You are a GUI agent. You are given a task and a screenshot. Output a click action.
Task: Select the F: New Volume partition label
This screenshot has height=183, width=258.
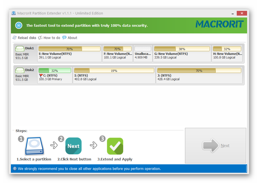click(118, 54)
